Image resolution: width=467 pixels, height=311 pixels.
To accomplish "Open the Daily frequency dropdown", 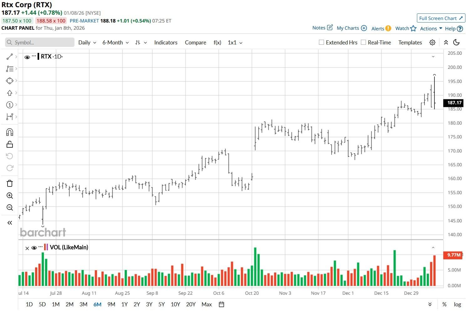I will (87, 43).
